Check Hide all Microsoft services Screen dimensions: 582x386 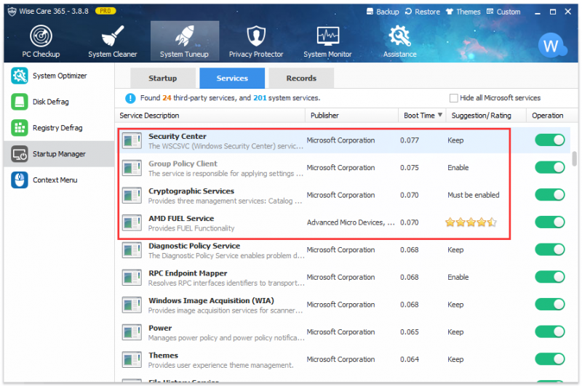coord(453,98)
